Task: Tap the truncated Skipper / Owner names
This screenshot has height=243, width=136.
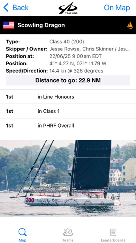Action: click(x=90, y=49)
